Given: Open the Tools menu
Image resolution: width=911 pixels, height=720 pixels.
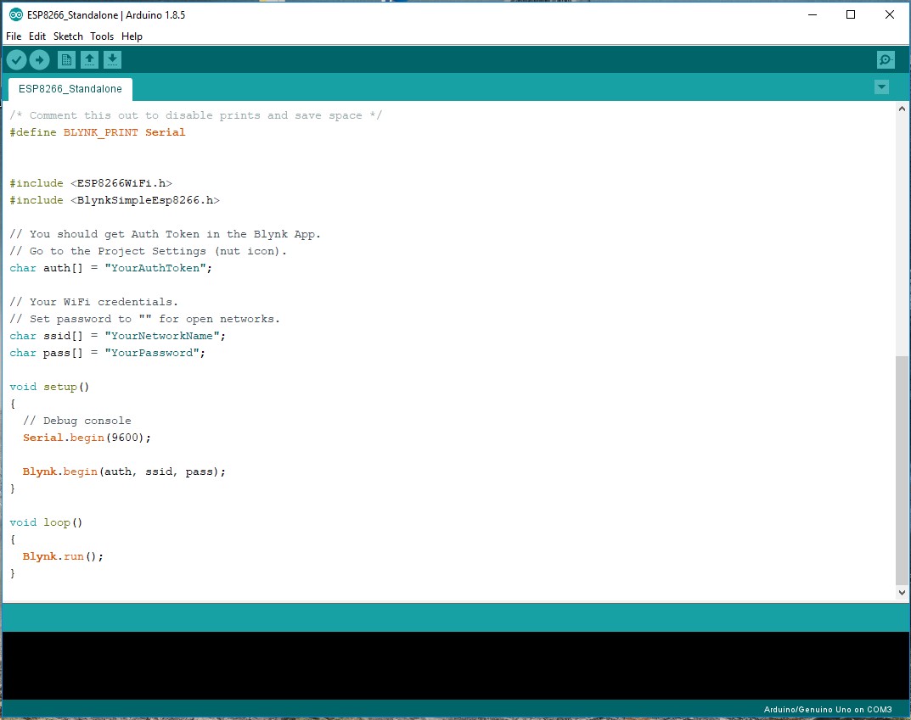Looking at the screenshot, I should point(102,36).
